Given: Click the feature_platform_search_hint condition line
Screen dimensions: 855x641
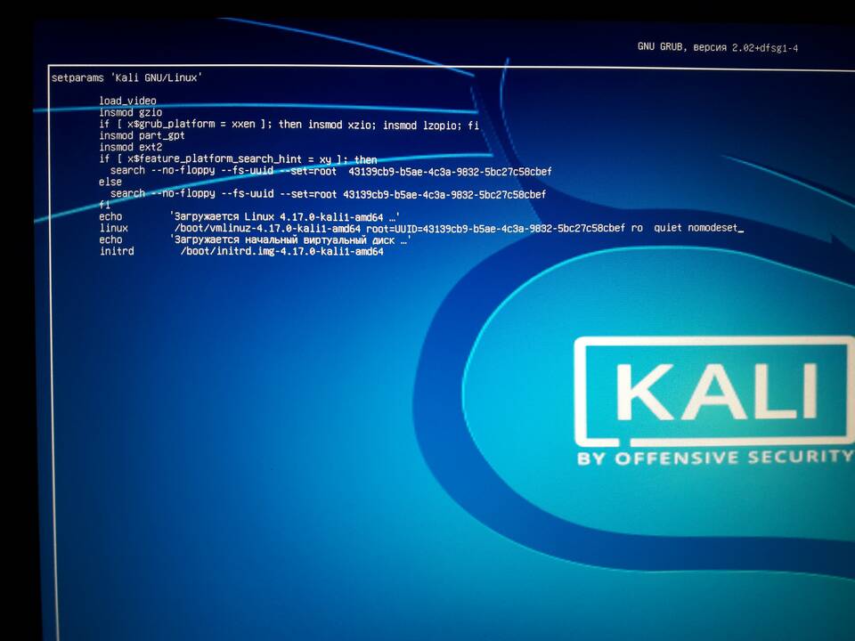Looking at the screenshot, I should [238, 159].
